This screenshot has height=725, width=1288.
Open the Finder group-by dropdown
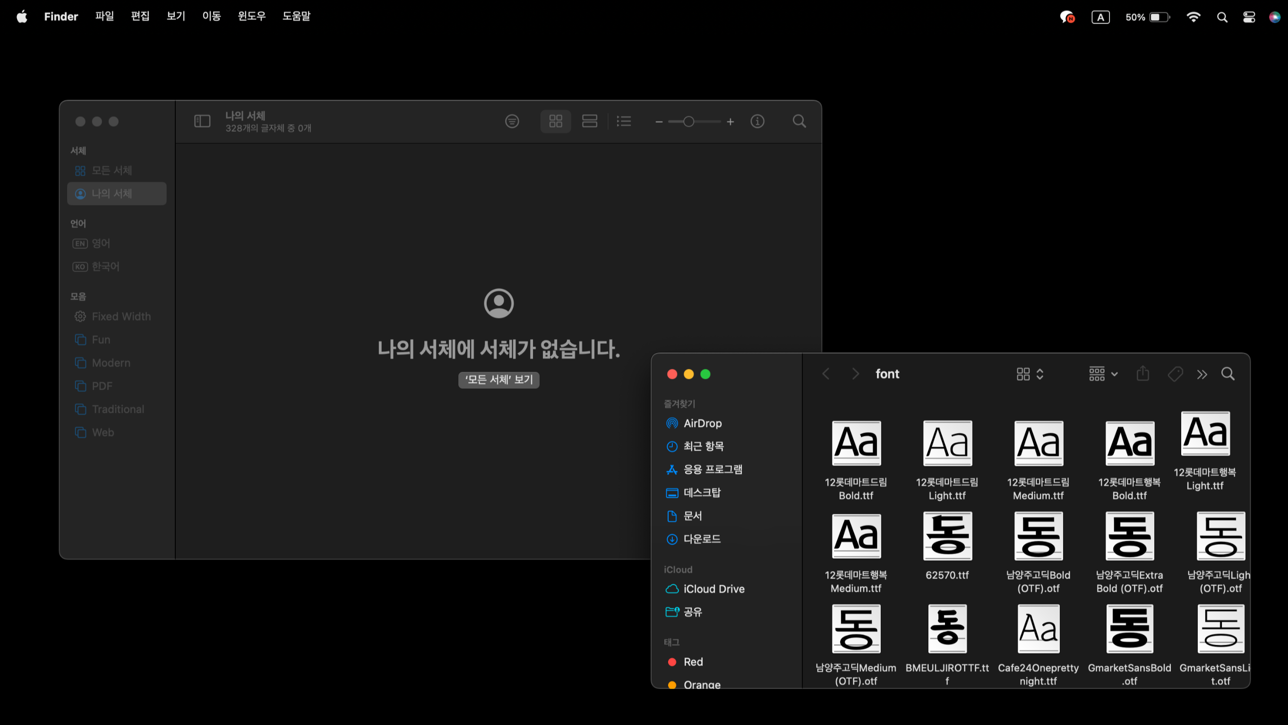(x=1103, y=374)
